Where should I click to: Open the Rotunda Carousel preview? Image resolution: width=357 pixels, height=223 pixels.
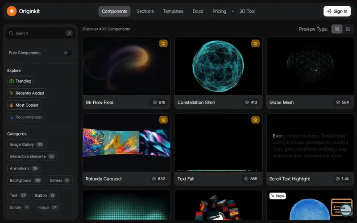coord(126,143)
